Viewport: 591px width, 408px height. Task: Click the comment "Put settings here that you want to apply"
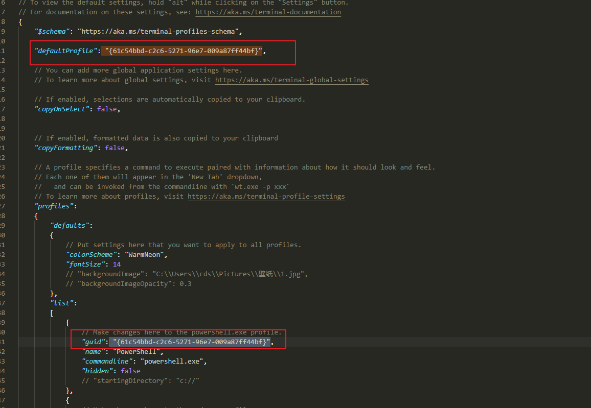184,245
